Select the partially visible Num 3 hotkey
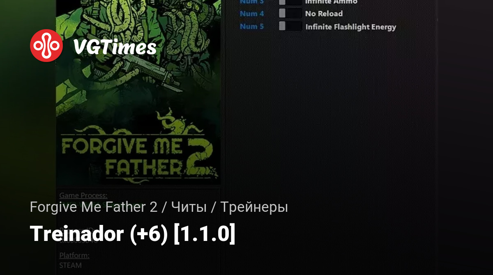The image size is (493, 275). (x=251, y=2)
